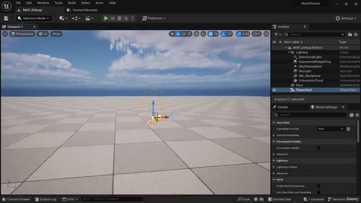The height and width of the screenshot is (203, 361).
Task: Open the Settings dropdown in the toolbar
Action: [x=346, y=18]
